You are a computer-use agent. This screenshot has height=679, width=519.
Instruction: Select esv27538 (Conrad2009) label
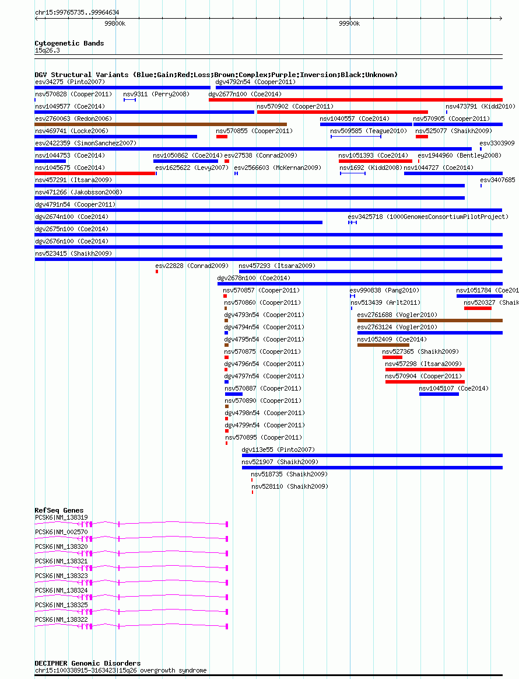261,155
